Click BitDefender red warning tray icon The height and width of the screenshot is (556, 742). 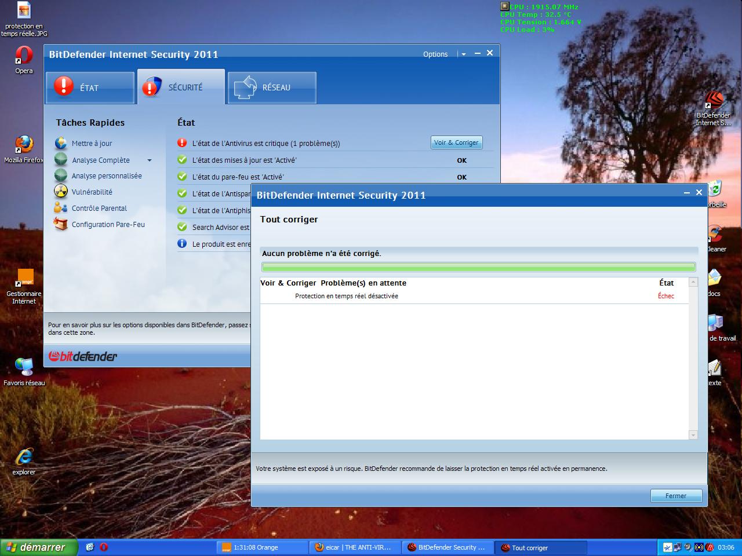tap(710, 547)
